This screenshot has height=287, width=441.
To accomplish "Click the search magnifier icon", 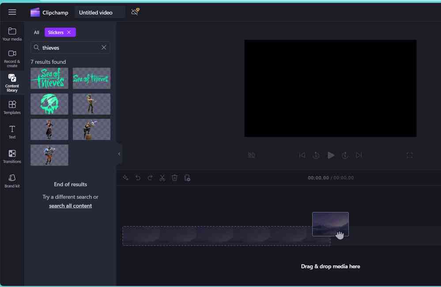I will coord(36,47).
